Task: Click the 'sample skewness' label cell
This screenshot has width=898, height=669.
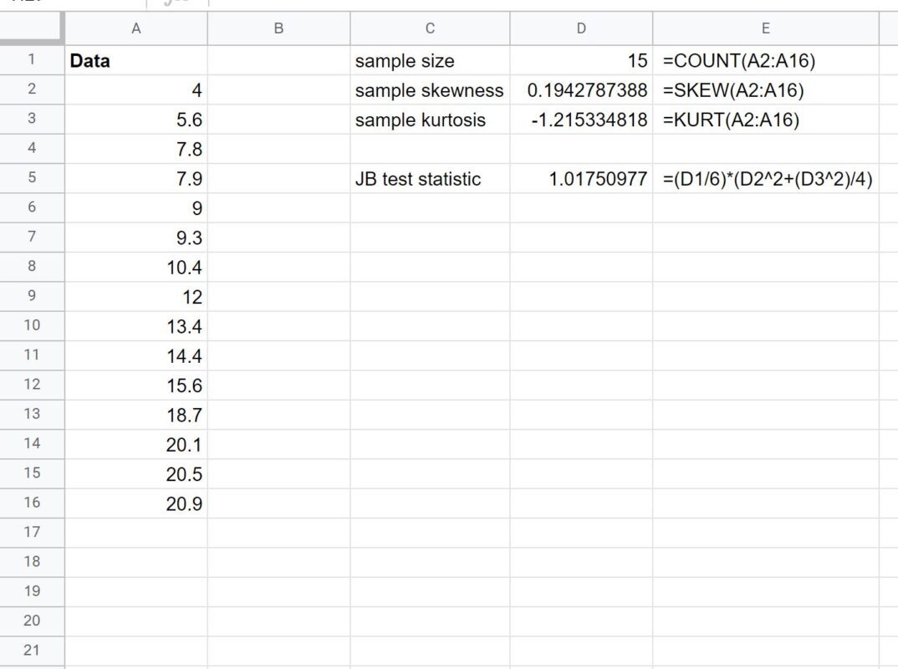Action: coord(430,90)
